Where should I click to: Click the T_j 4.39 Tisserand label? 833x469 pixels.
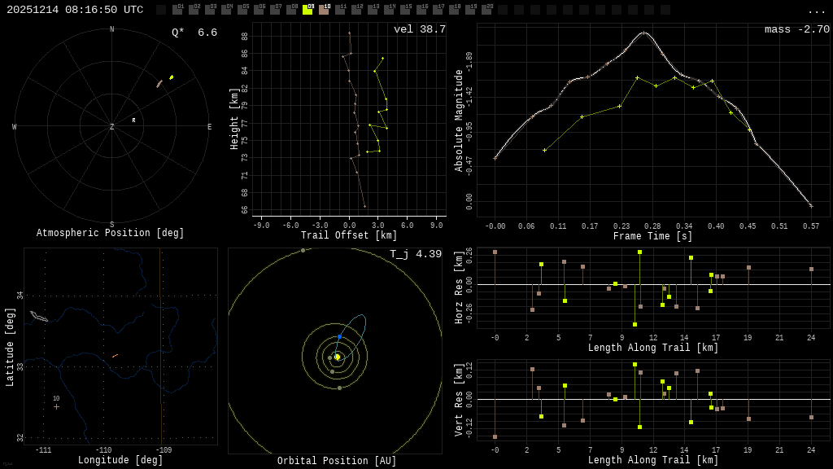tap(415, 254)
